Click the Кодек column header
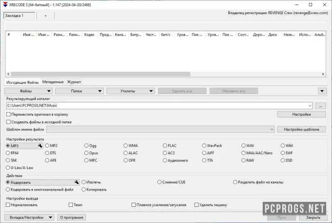Viewport: 332px width, 223px height. (90, 34)
